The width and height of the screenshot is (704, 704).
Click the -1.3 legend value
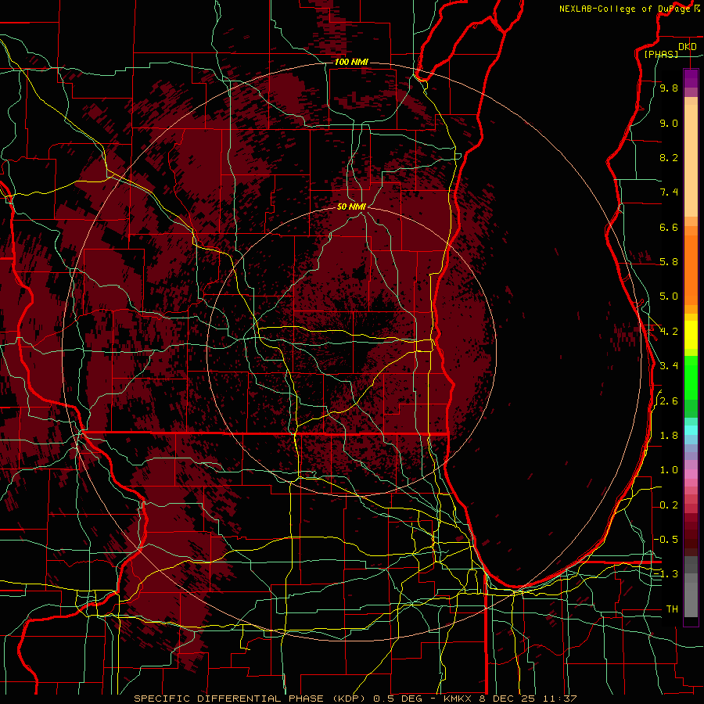coord(666,574)
